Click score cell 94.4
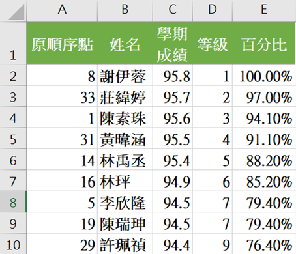The image size is (296, 254). coord(173,244)
